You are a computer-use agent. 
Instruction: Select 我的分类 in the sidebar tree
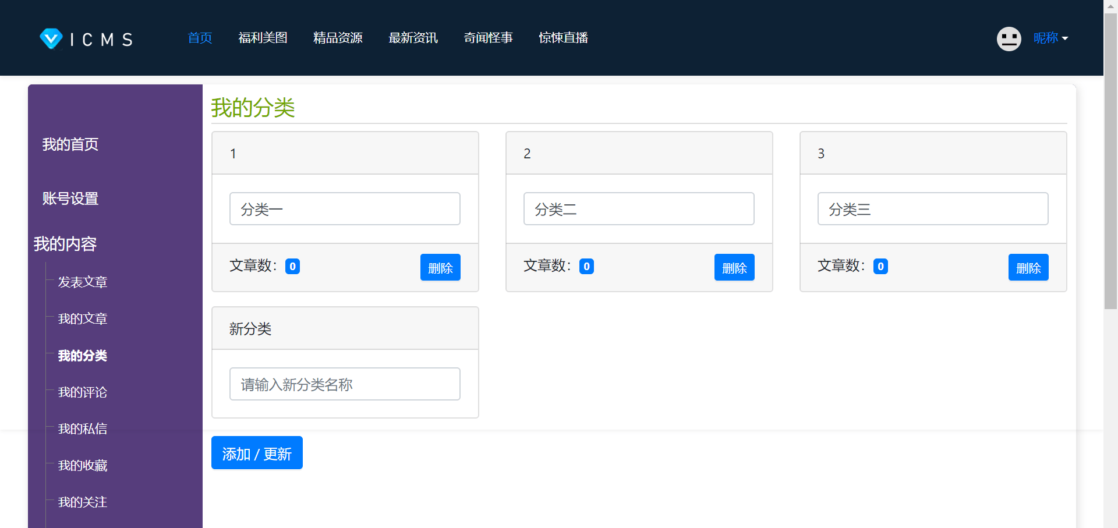83,356
